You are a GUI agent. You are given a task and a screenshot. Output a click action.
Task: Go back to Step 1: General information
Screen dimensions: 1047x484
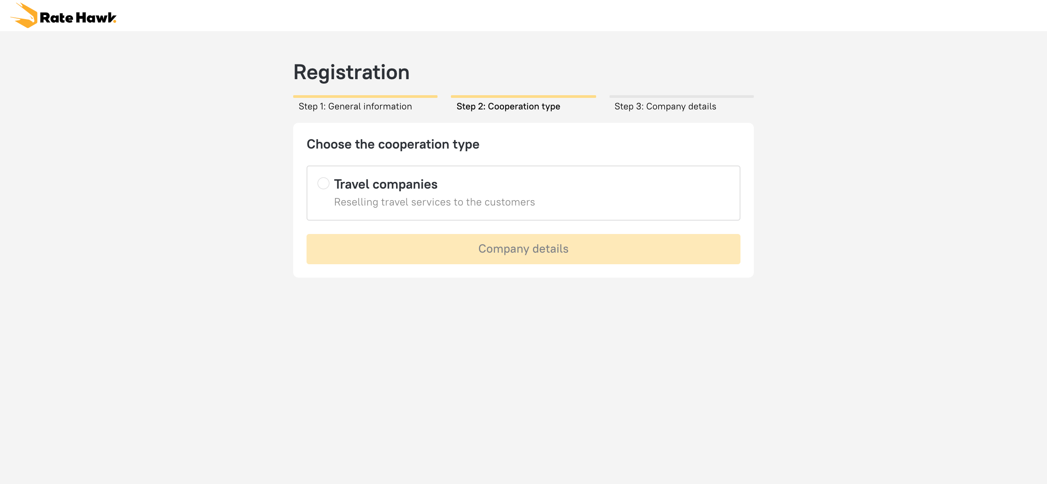pos(355,106)
